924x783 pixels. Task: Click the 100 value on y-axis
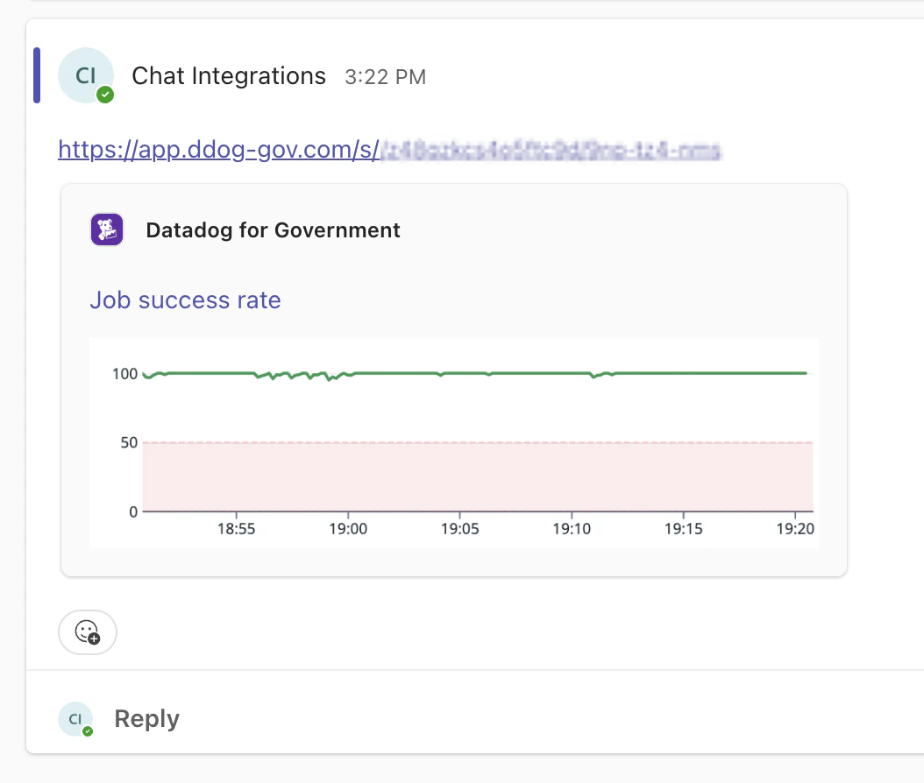point(125,374)
